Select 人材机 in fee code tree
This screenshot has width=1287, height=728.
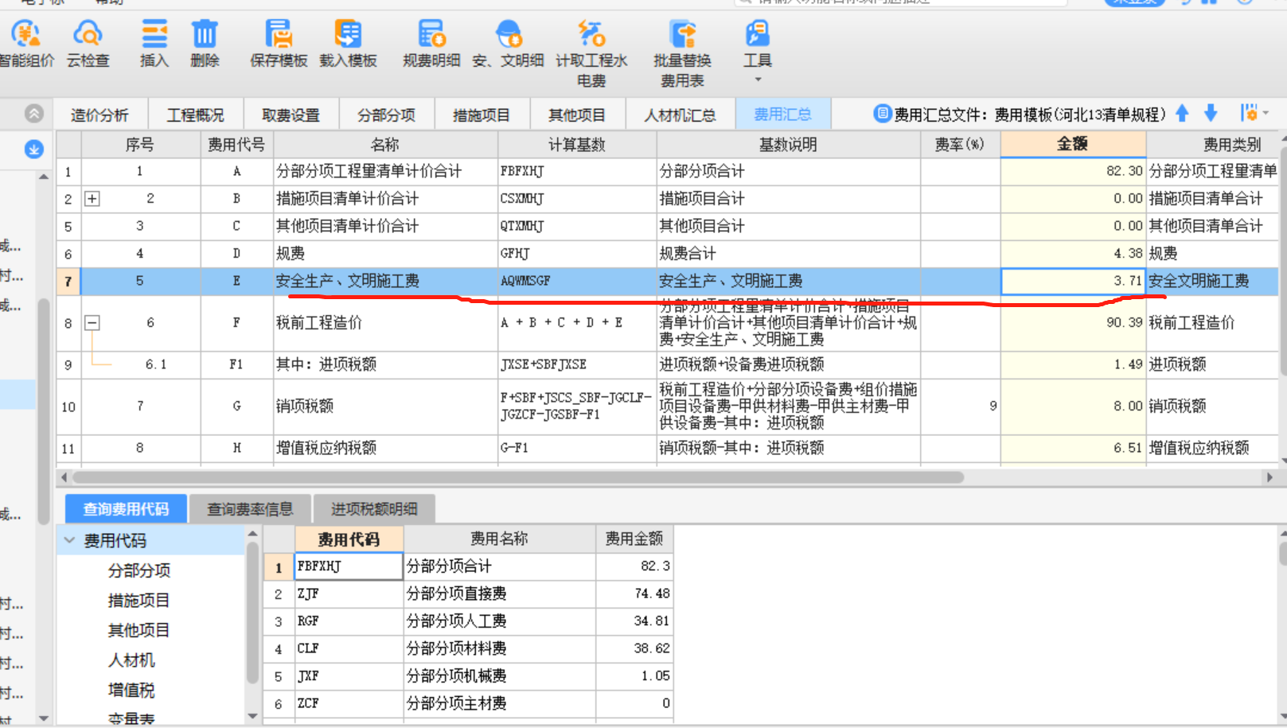pyautogui.click(x=131, y=660)
